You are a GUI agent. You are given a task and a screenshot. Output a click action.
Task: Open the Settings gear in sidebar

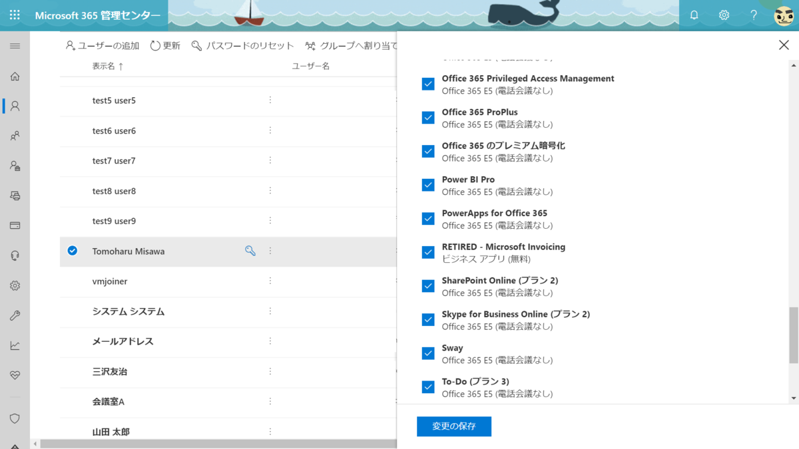click(x=15, y=285)
